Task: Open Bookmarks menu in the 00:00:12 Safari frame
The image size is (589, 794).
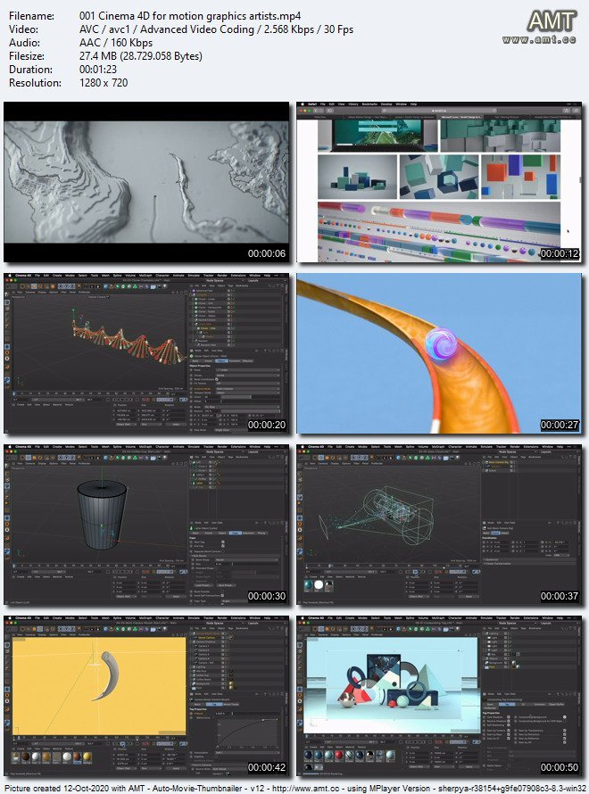Action: point(369,104)
